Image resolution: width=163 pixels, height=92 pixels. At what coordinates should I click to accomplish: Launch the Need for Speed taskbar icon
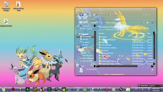click(57, 89)
